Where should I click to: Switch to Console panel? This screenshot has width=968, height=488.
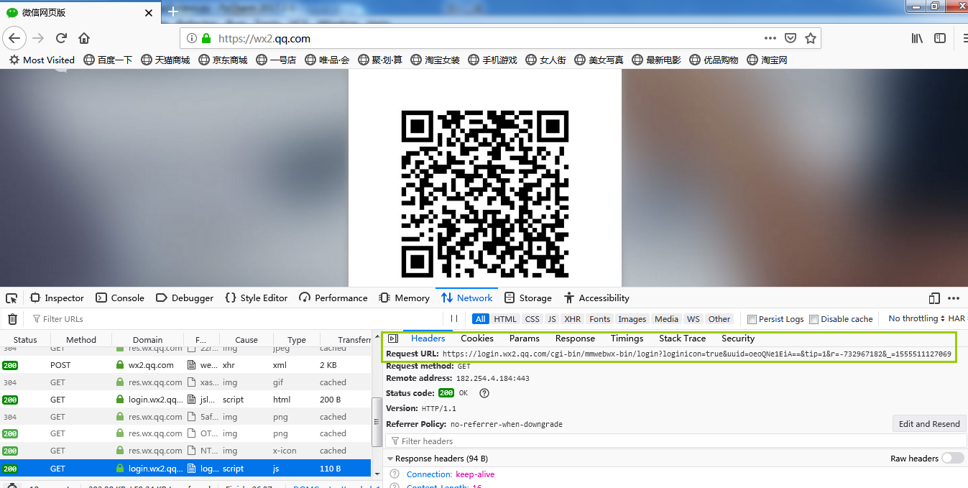click(x=120, y=298)
